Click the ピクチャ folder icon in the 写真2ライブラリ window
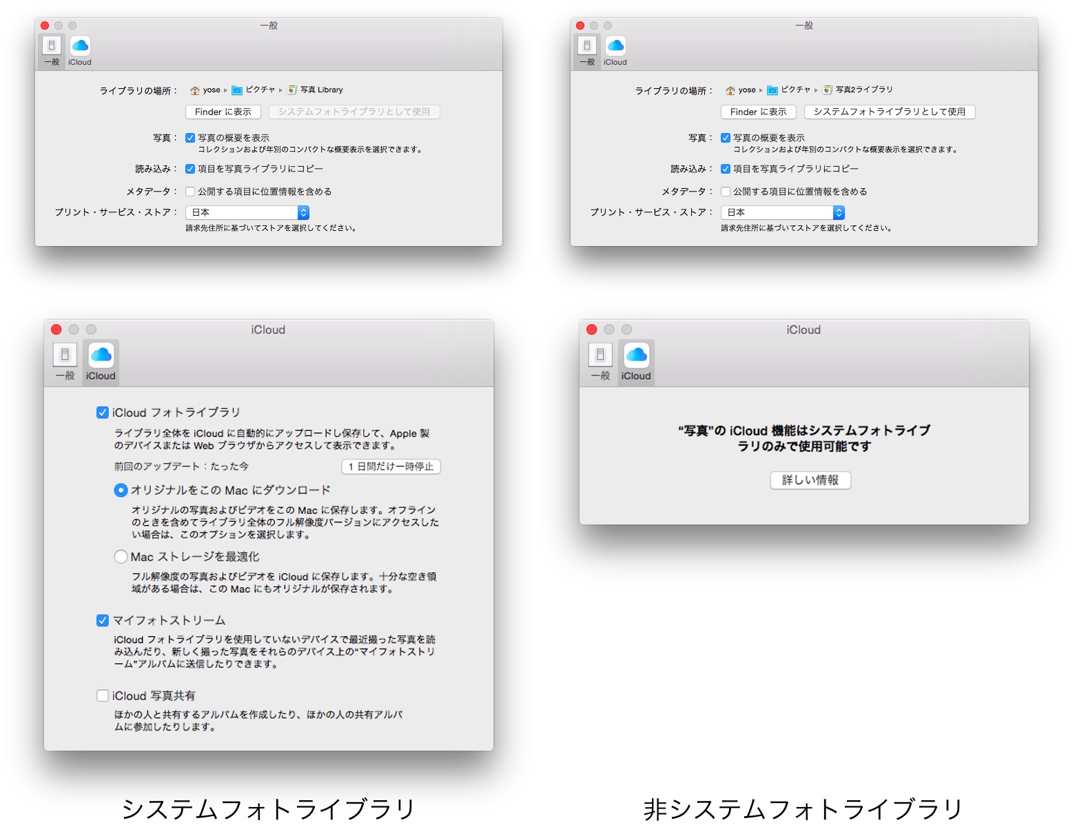 [772, 90]
